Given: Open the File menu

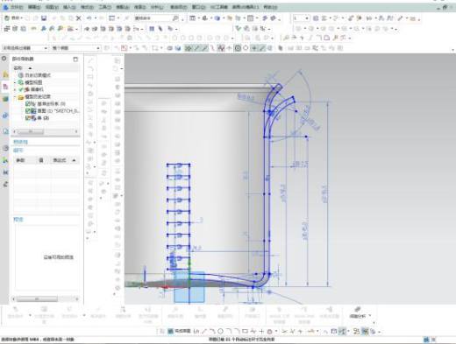Looking at the screenshot, I should (14, 7).
